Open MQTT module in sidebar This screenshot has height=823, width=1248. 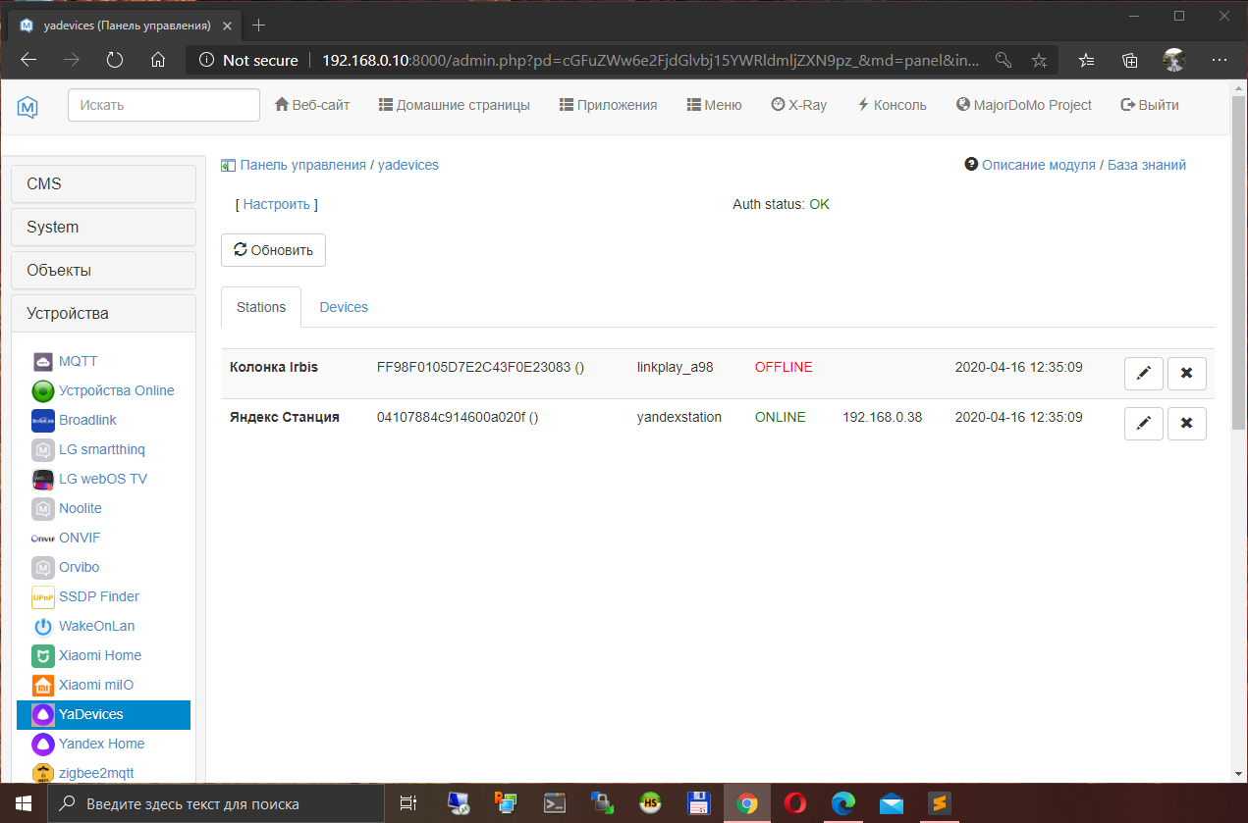point(78,361)
